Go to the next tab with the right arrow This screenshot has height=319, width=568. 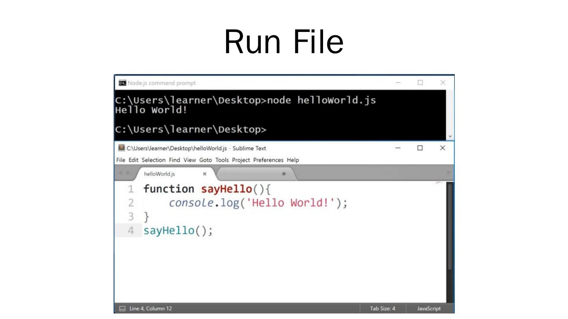(x=127, y=173)
